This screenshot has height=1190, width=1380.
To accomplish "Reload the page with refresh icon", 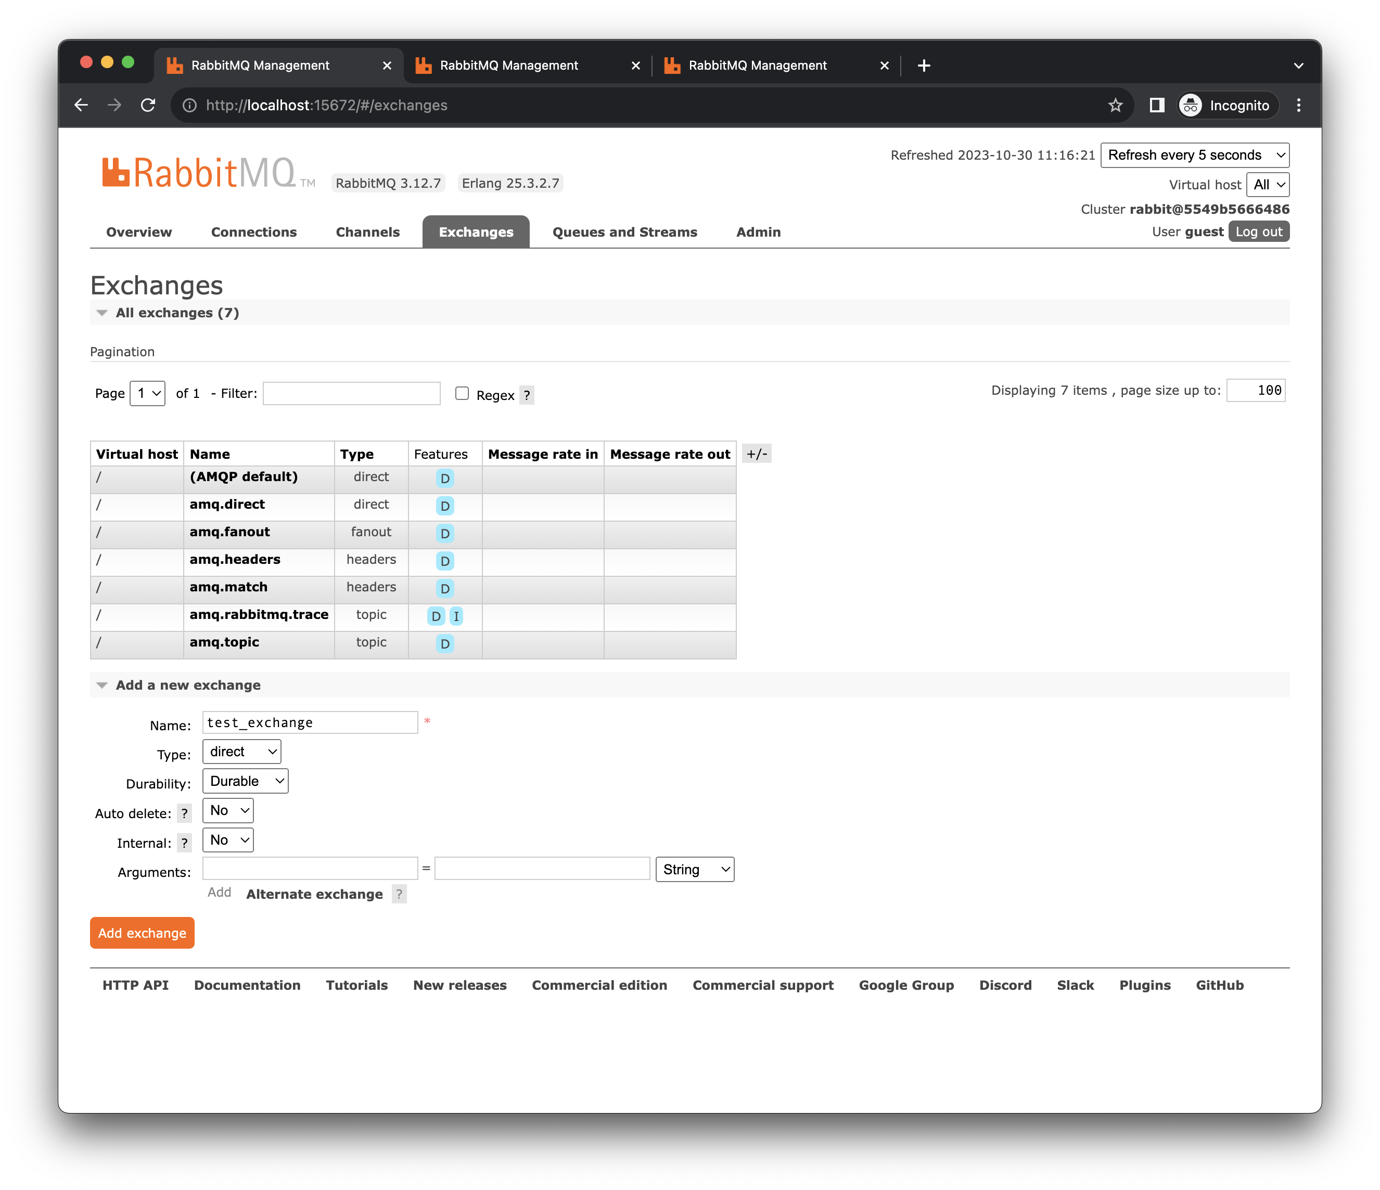I will click(148, 105).
